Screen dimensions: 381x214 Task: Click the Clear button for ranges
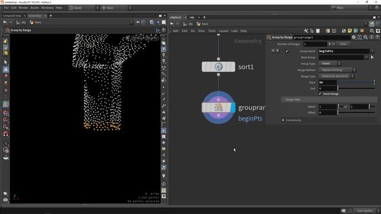(343, 44)
